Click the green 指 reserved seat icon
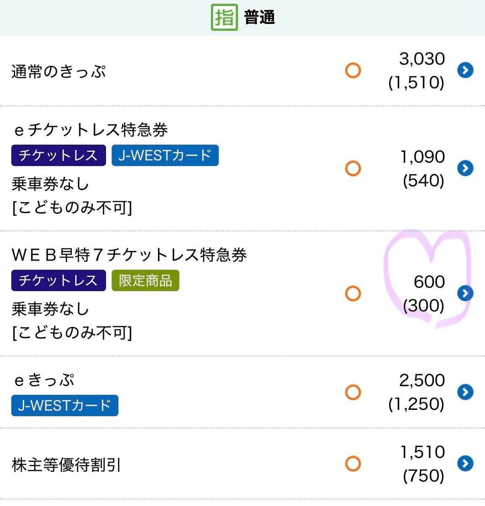This screenshot has height=506, width=485. tap(224, 17)
